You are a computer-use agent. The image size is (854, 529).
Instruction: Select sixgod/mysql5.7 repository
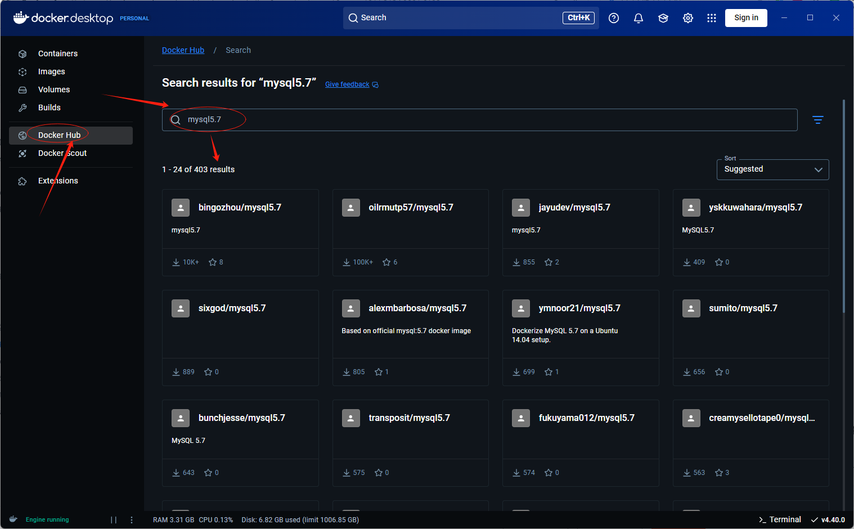pyautogui.click(x=240, y=338)
